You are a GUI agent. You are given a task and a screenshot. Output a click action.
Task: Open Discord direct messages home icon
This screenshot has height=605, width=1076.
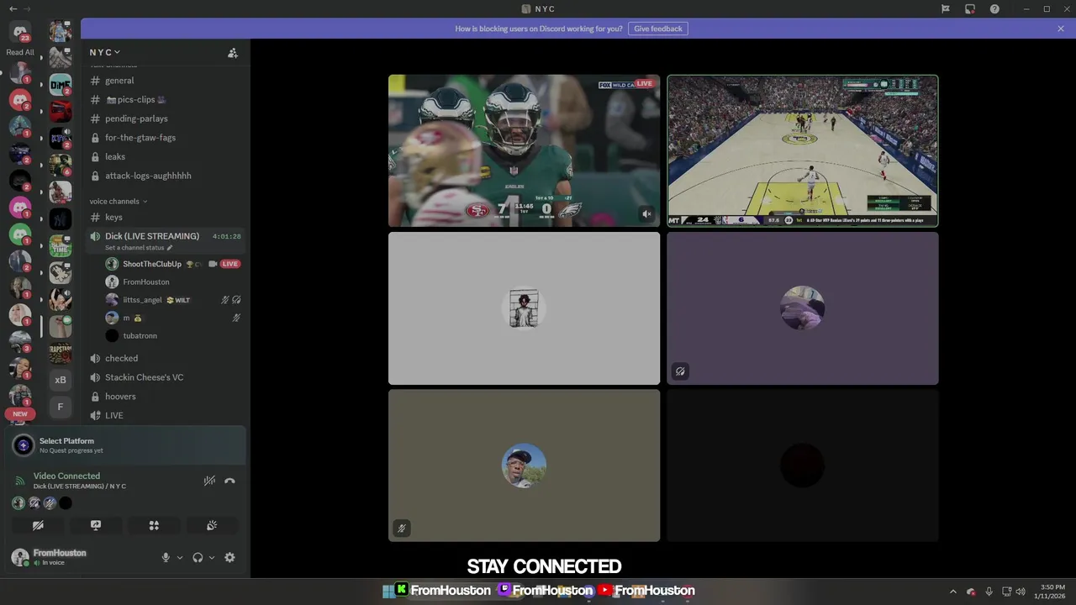20,32
